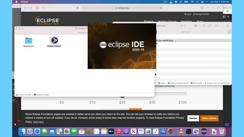Open Messages from the Dock
Image resolution: width=244 pixels, height=137 pixels.
(45, 131)
